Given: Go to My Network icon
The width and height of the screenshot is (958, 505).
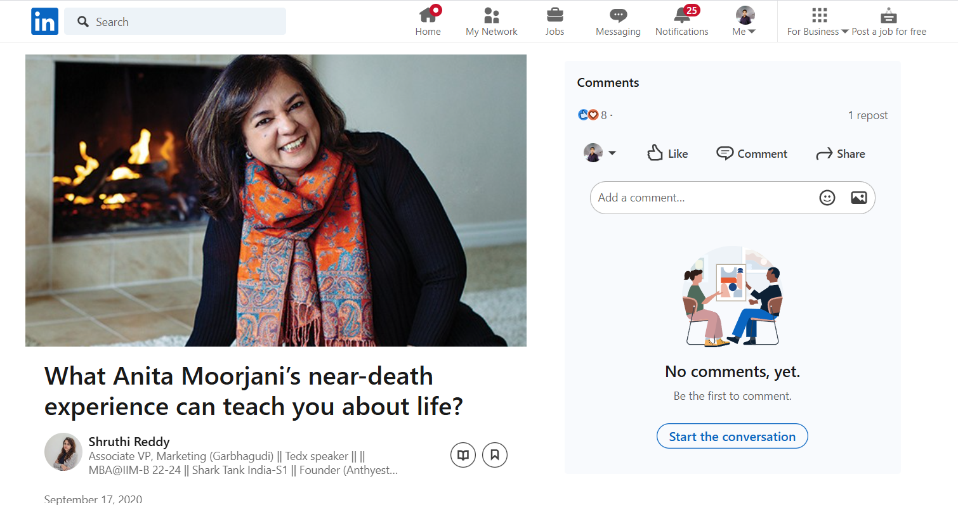Looking at the screenshot, I should tap(491, 15).
